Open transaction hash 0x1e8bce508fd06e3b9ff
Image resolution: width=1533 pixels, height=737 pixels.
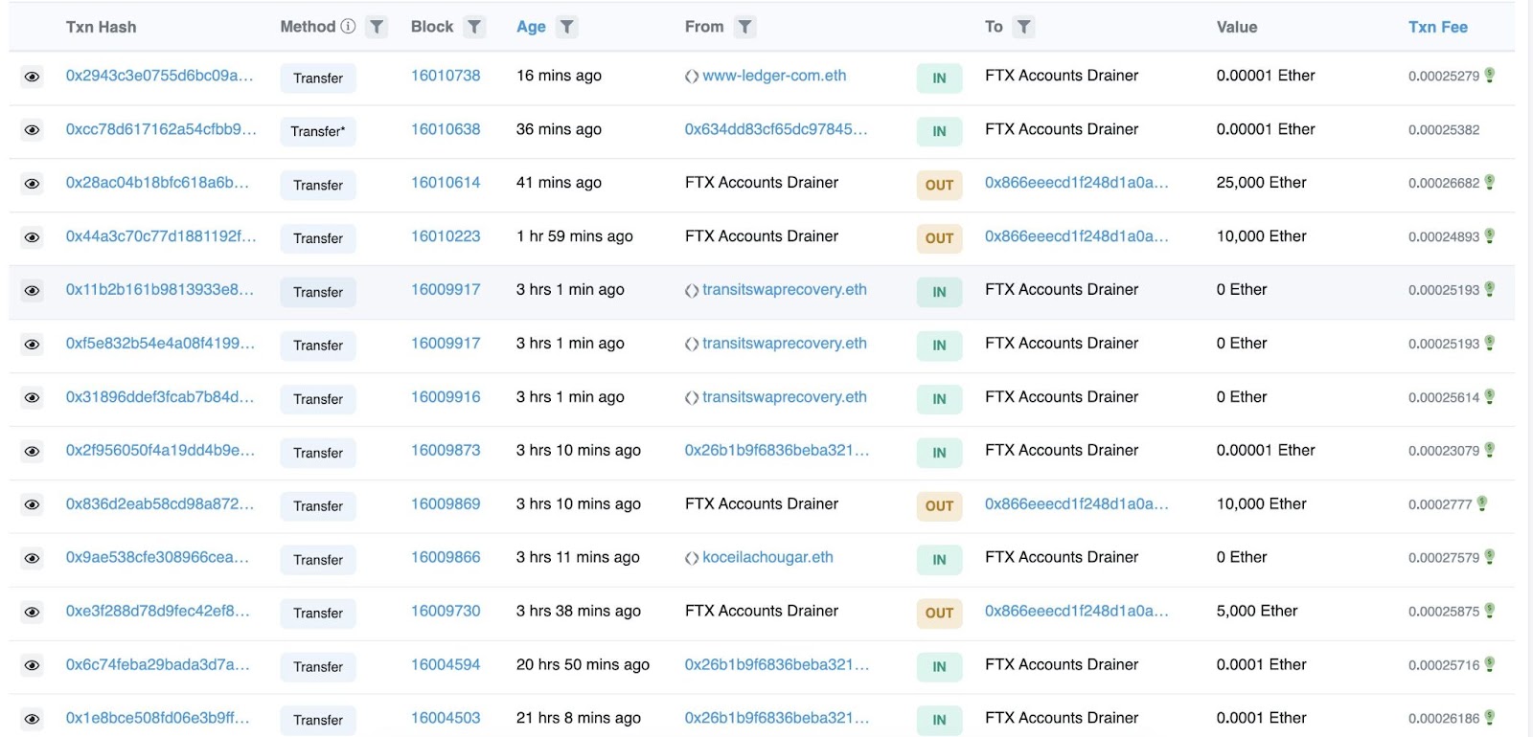(157, 719)
